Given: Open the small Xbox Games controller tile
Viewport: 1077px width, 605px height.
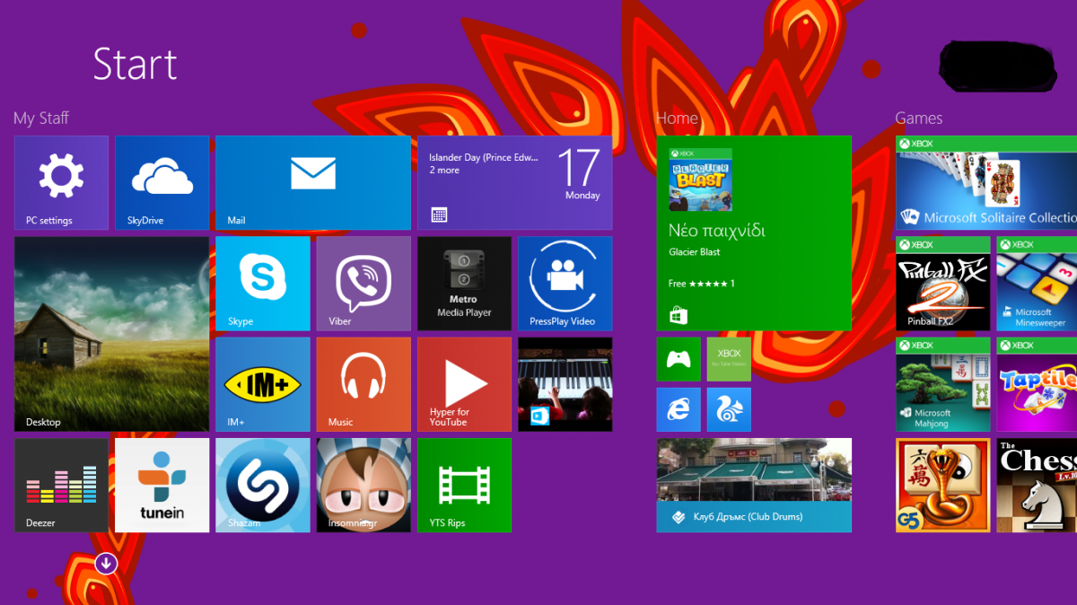Looking at the screenshot, I should (679, 360).
